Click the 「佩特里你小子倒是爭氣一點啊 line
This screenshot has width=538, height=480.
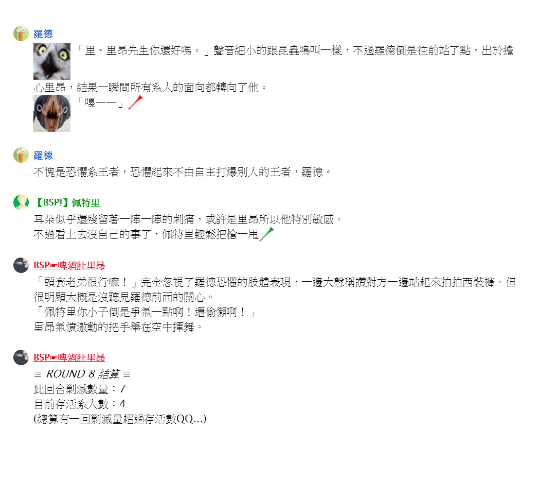(x=145, y=312)
